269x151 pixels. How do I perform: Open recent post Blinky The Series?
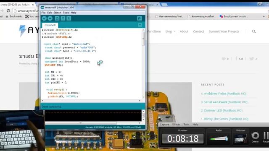(224, 119)
